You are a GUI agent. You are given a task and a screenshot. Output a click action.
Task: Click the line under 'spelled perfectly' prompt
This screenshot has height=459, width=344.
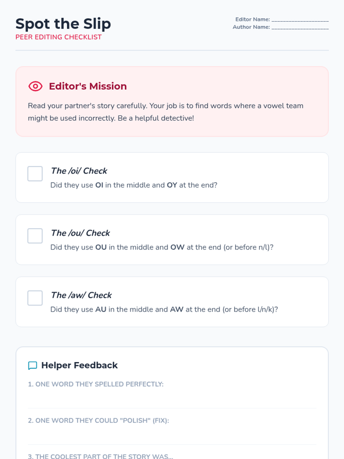tap(172, 401)
